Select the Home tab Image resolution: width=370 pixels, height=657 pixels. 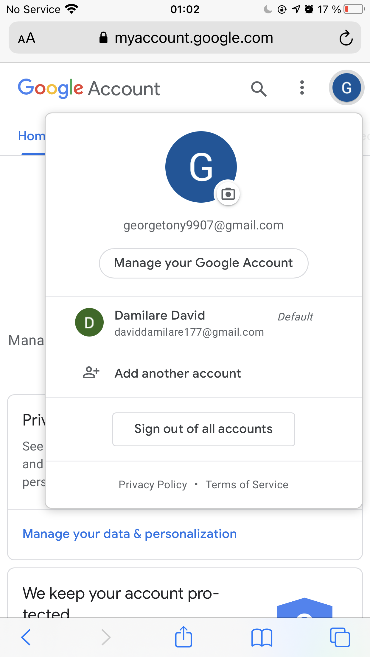coord(32,136)
